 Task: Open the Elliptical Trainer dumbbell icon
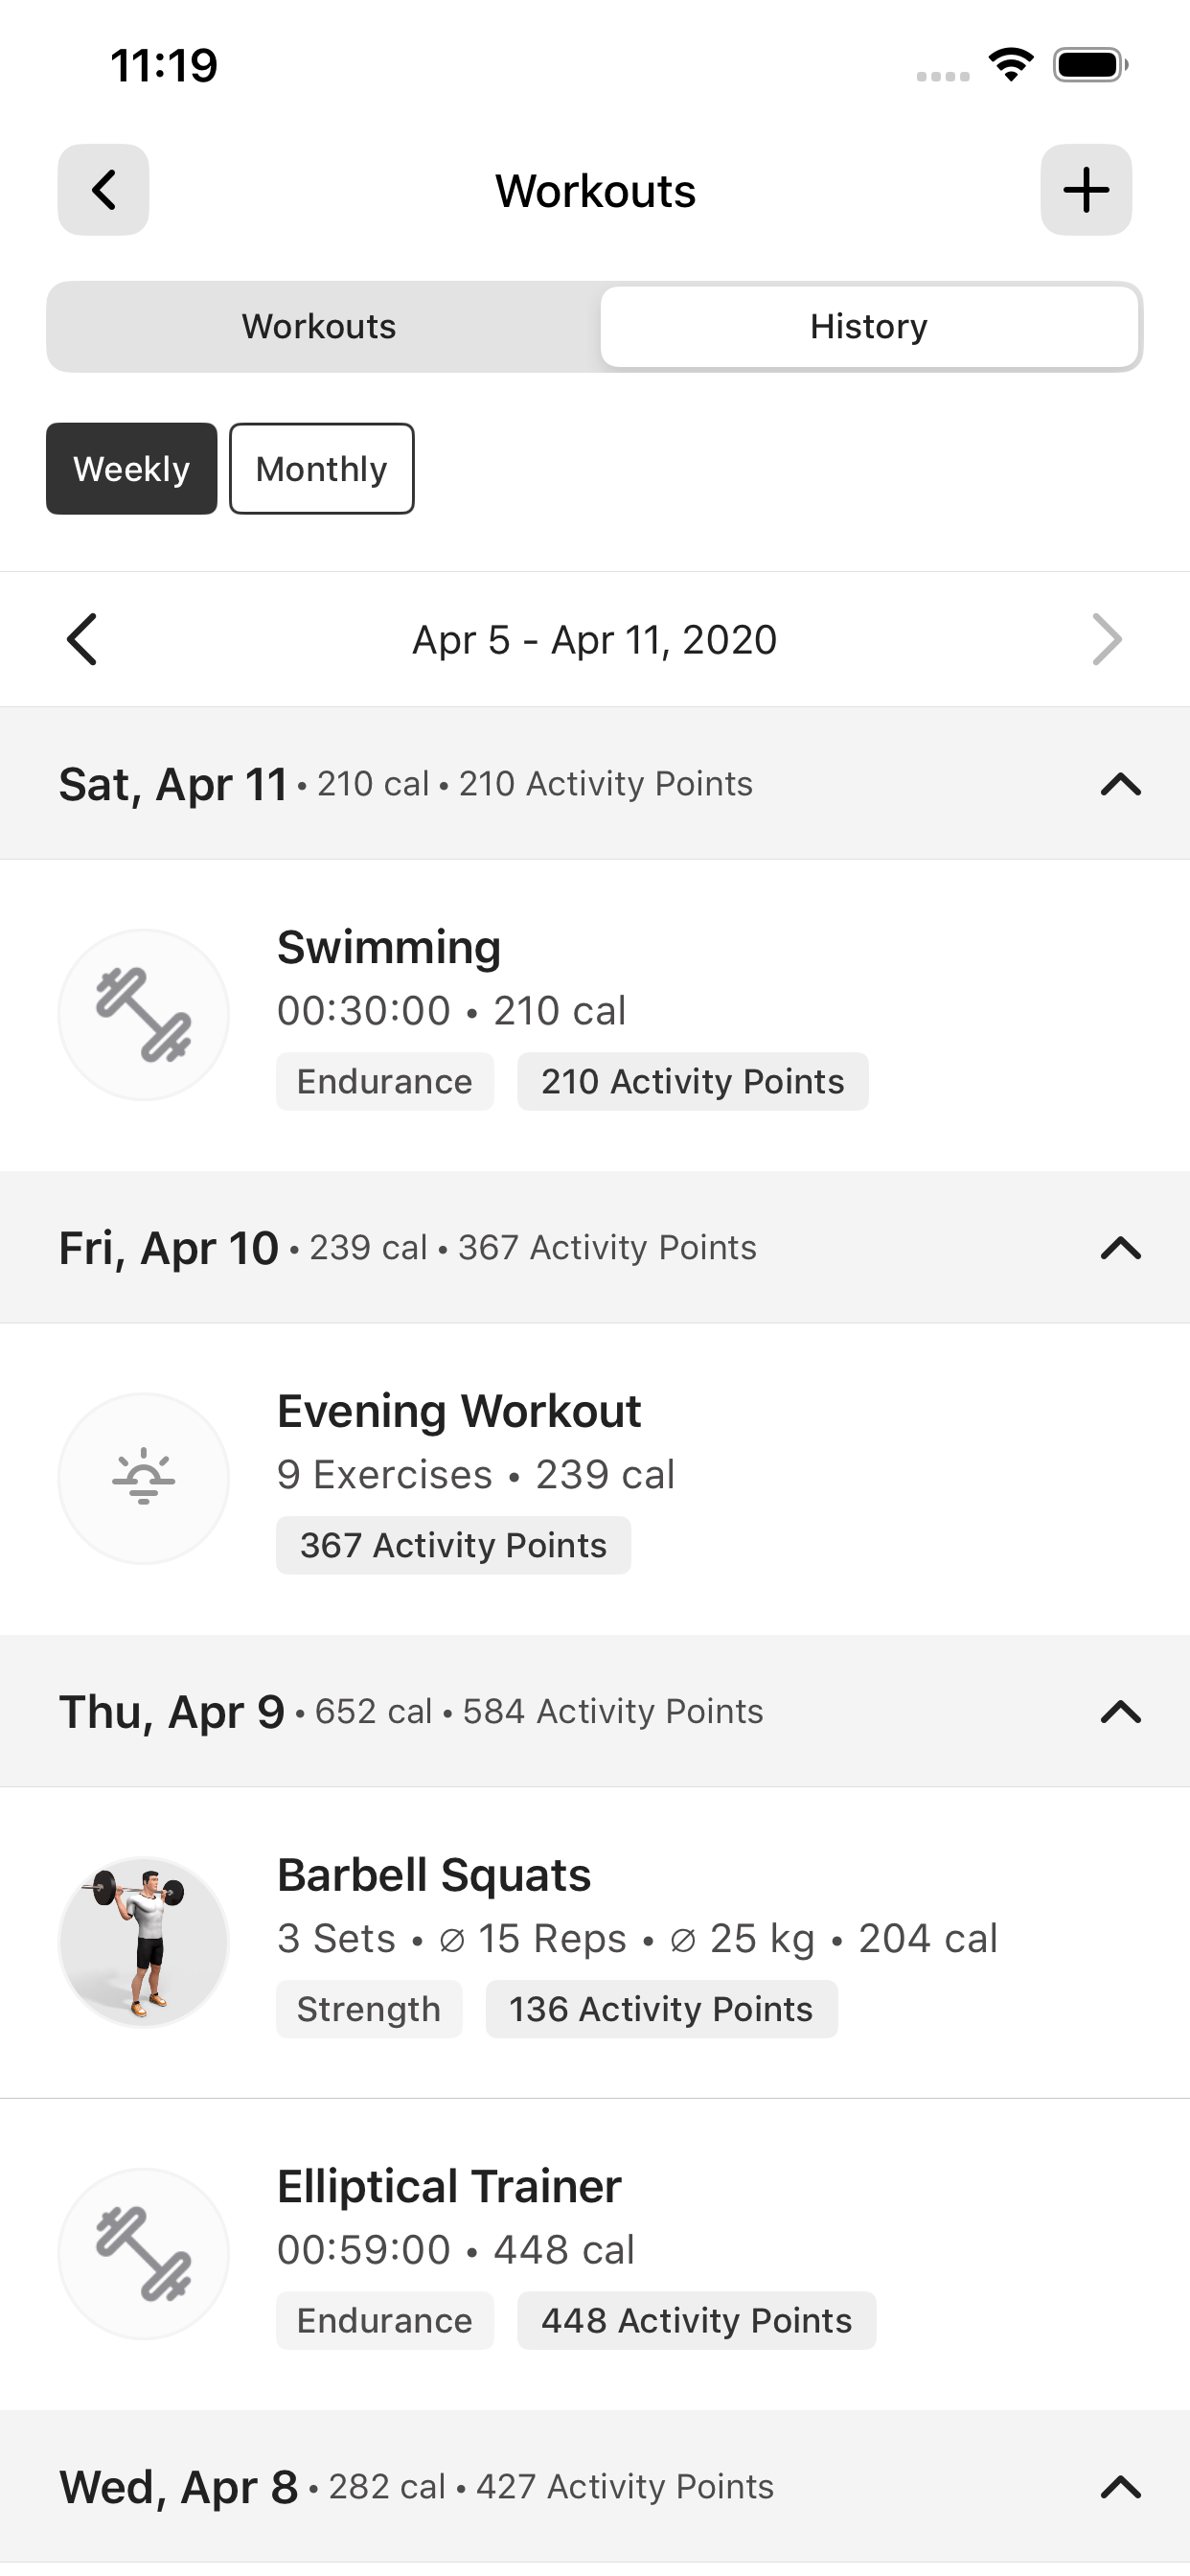144,2254
